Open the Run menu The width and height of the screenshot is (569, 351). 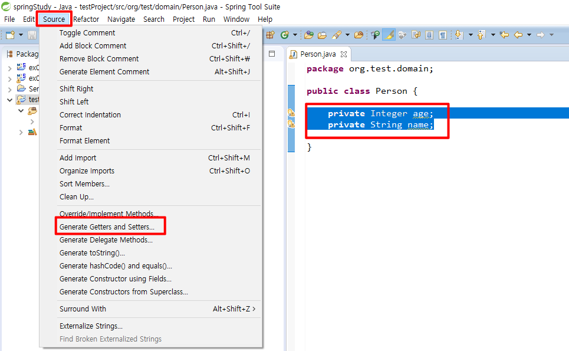209,19
